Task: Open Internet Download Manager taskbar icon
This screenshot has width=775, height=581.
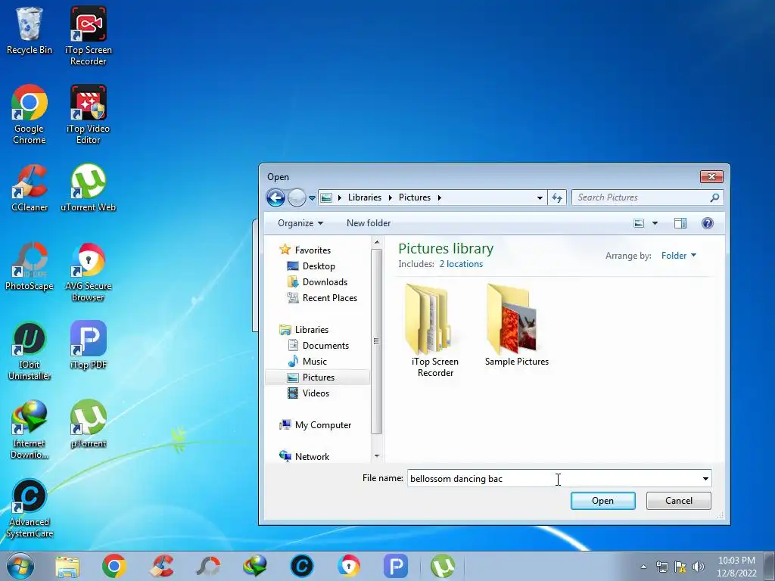Action: (x=255, y=567)
